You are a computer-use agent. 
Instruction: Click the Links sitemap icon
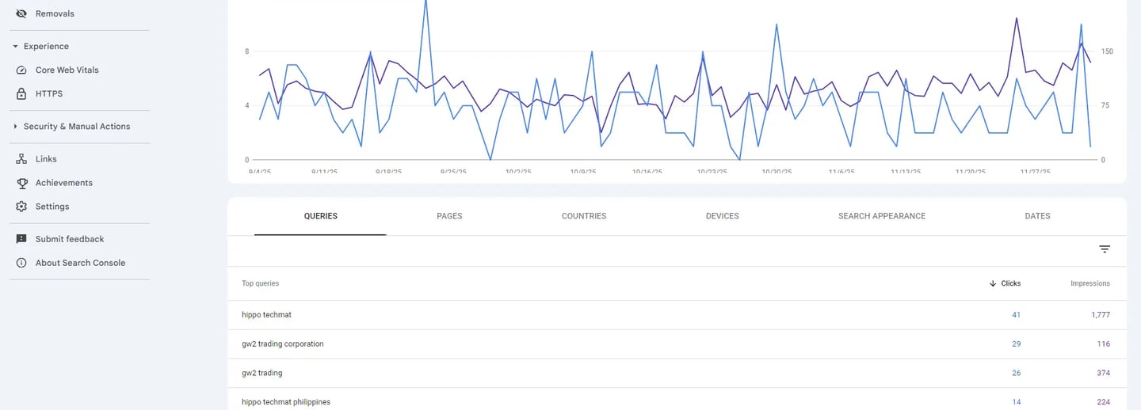21,159
